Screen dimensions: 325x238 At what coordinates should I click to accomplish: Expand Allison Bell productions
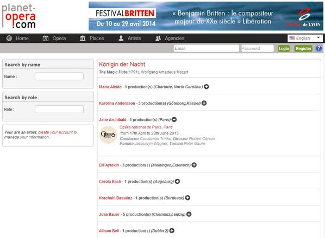click(172, 230)
